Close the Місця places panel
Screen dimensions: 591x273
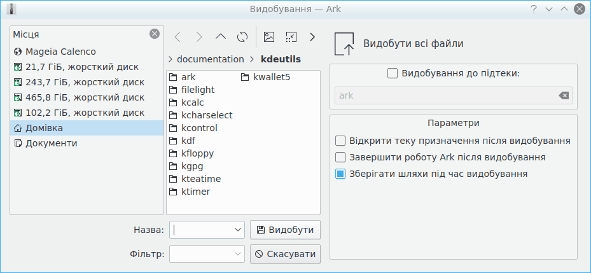[154, 34]
